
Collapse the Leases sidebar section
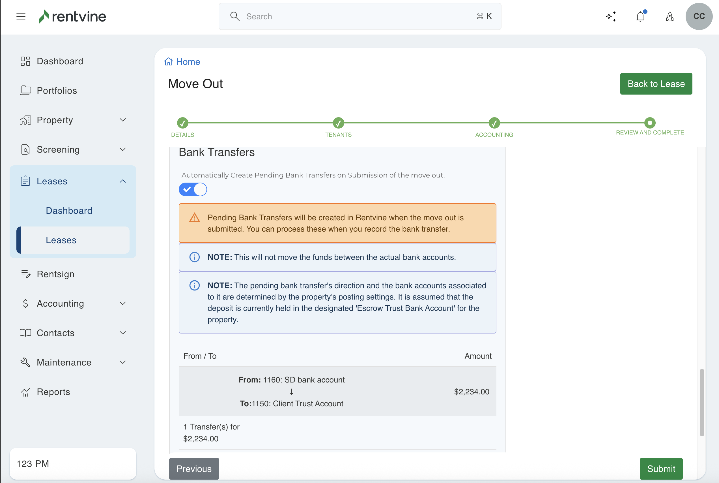[x=122, y=181]
